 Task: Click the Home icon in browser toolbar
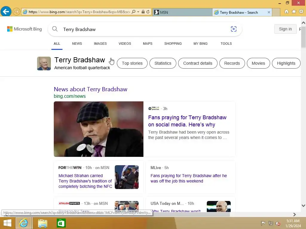pyautogui.click(x=286, y=12)
